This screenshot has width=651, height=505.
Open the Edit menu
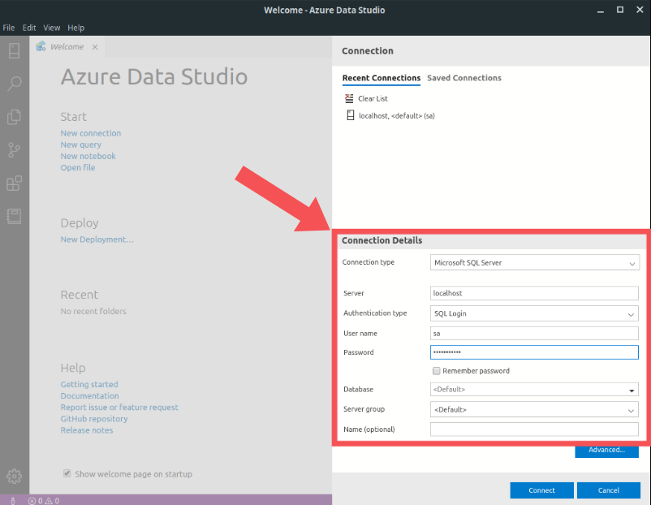click(x=29, y=28)
